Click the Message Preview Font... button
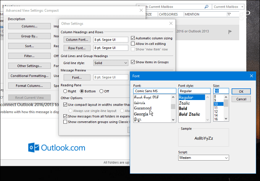Screen dimensions: 260x181 point(77,78)
